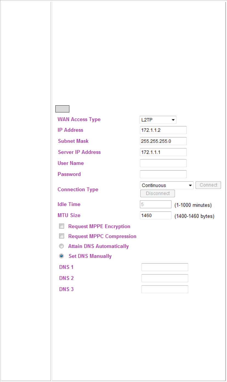Open the WAN Access Type dropdown
This screenshot has width=227, height=382.
pos(158,120)
